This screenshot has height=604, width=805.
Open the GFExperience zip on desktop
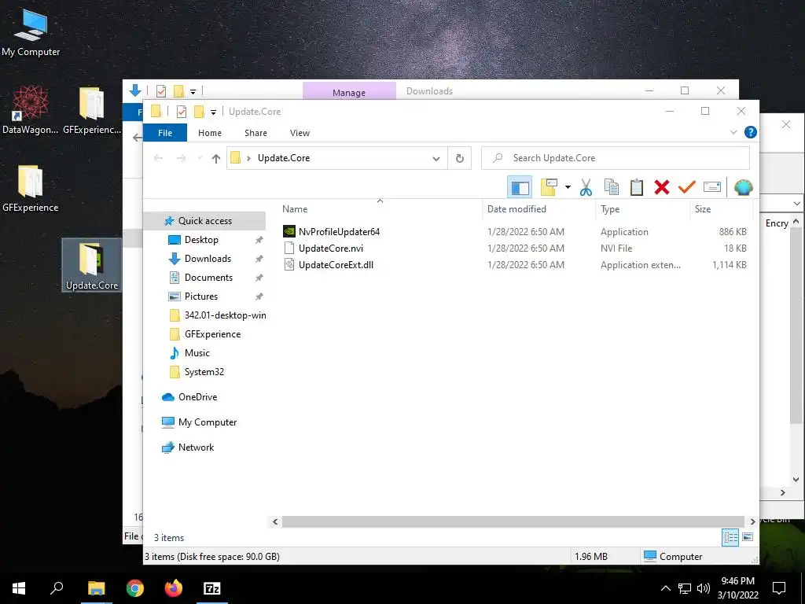point(92,110)
